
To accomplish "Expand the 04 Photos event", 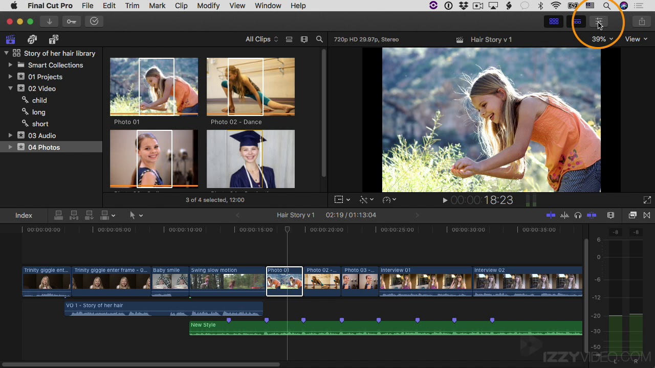I will 10,147.
